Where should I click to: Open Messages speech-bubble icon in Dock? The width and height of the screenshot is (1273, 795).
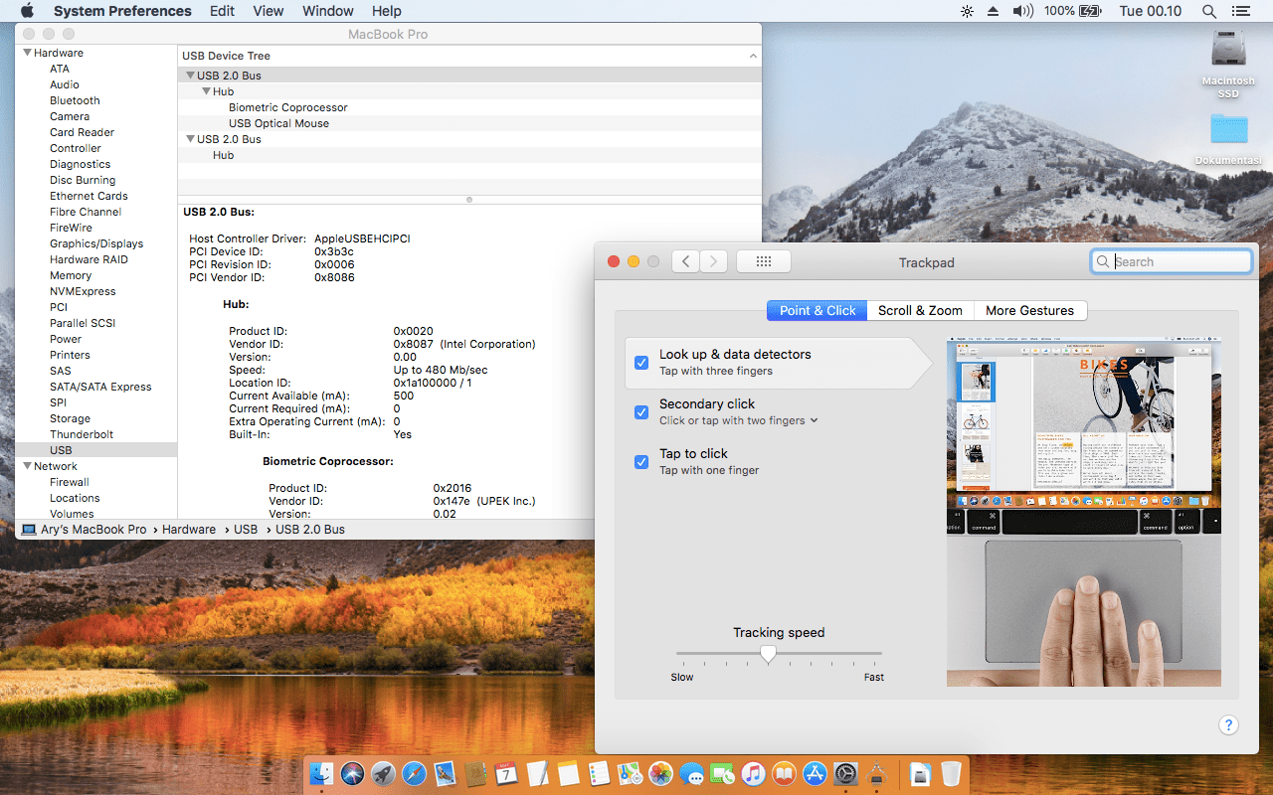[x=691, y=773]
